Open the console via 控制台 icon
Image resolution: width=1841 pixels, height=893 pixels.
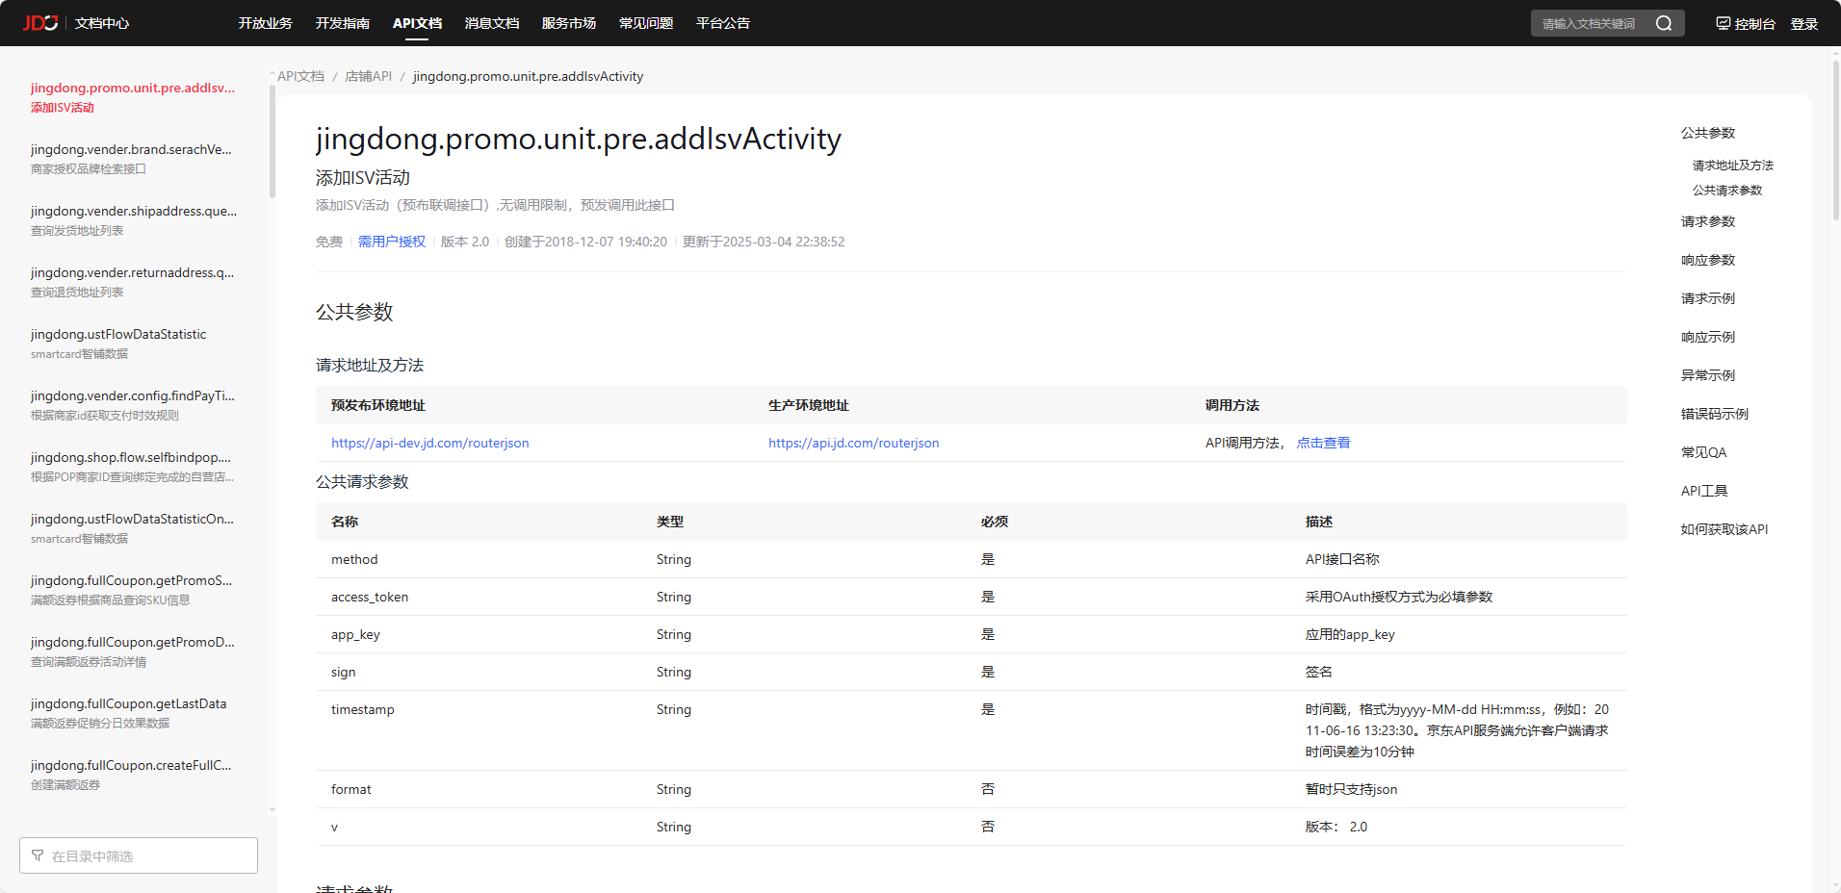[x=1723, y=23]
